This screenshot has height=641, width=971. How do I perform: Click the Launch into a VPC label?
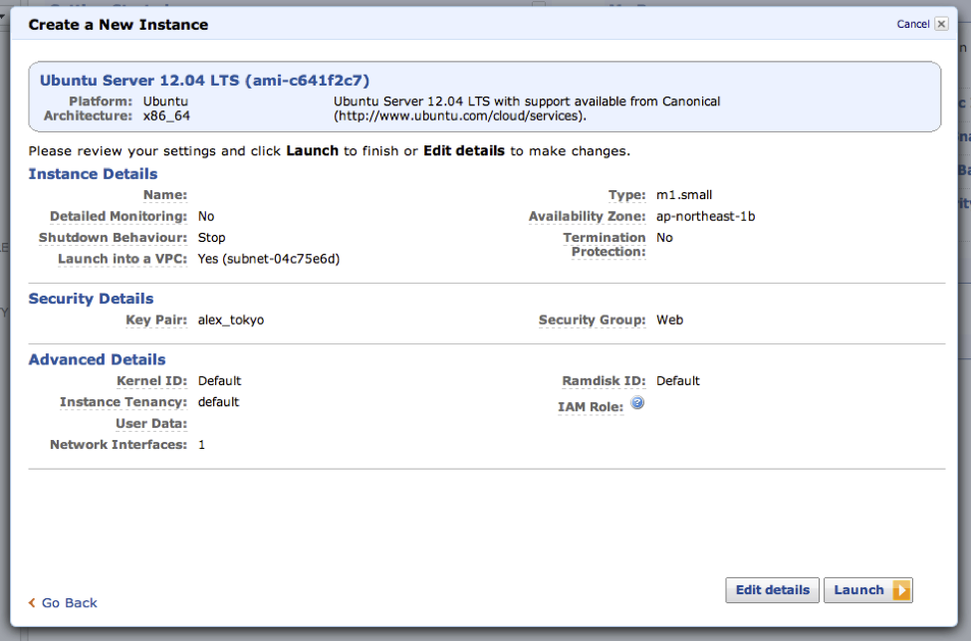pyautogui.click(x=122, y=259)
